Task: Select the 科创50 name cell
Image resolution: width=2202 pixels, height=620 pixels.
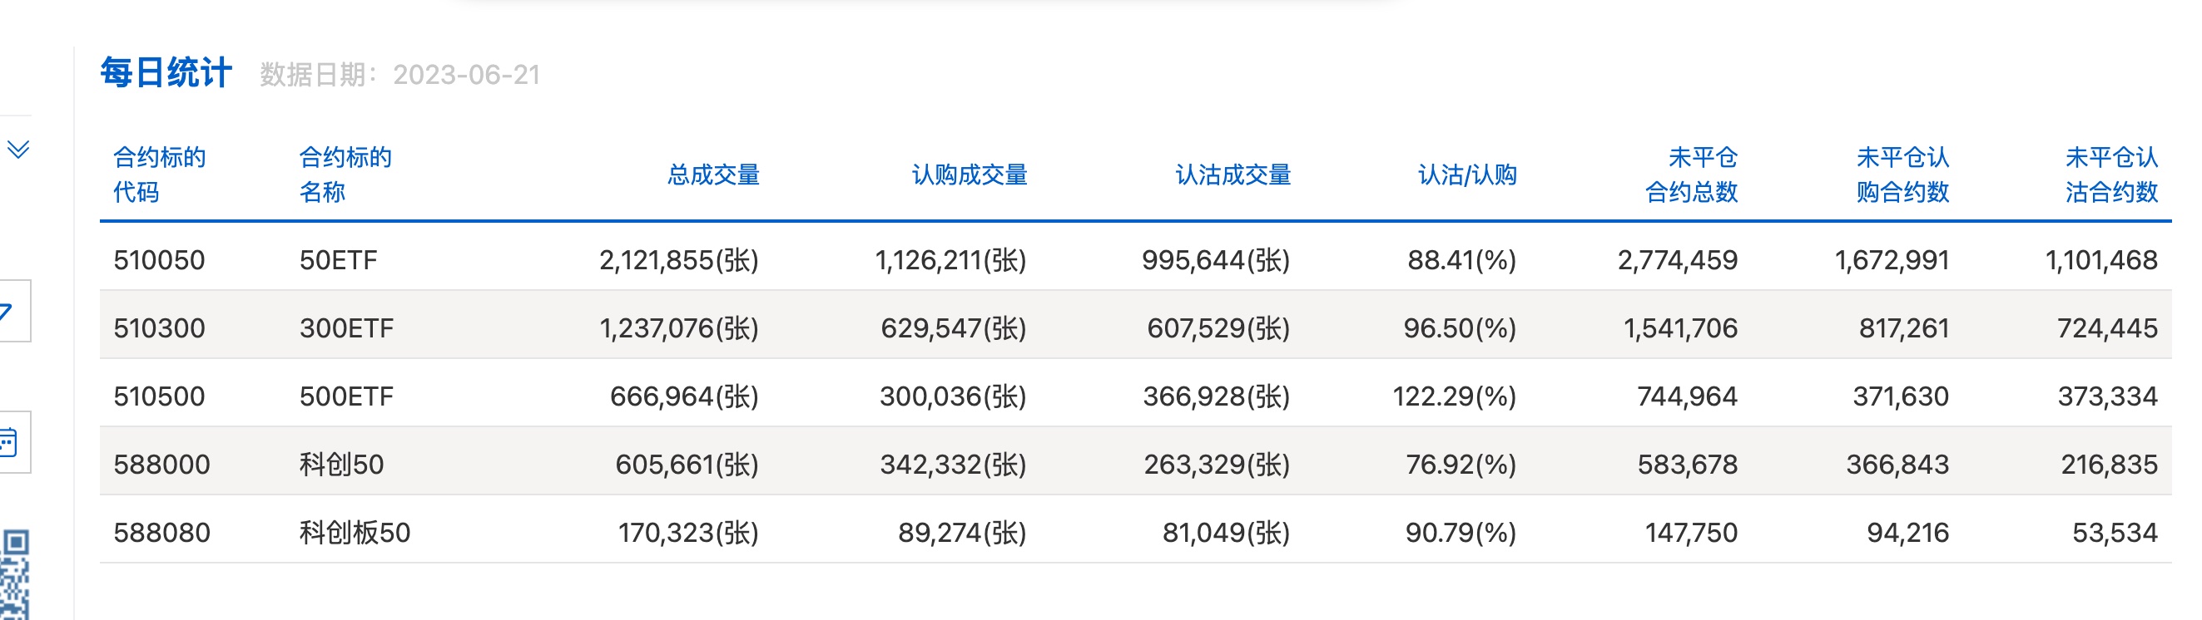Action: point(341,465)
